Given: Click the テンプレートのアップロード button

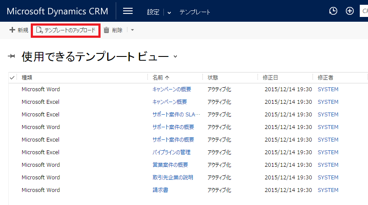Looking at the screenshot, I should (x=66, y=30).
